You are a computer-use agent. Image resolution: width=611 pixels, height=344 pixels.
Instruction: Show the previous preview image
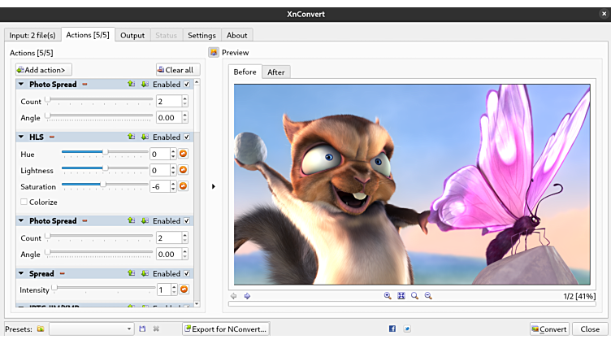[x=234, y=296]
